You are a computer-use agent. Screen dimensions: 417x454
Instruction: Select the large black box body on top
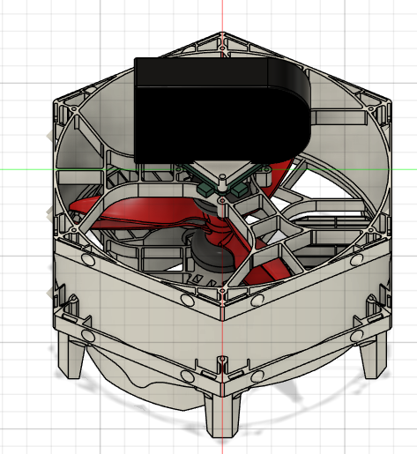pos(222,110)
